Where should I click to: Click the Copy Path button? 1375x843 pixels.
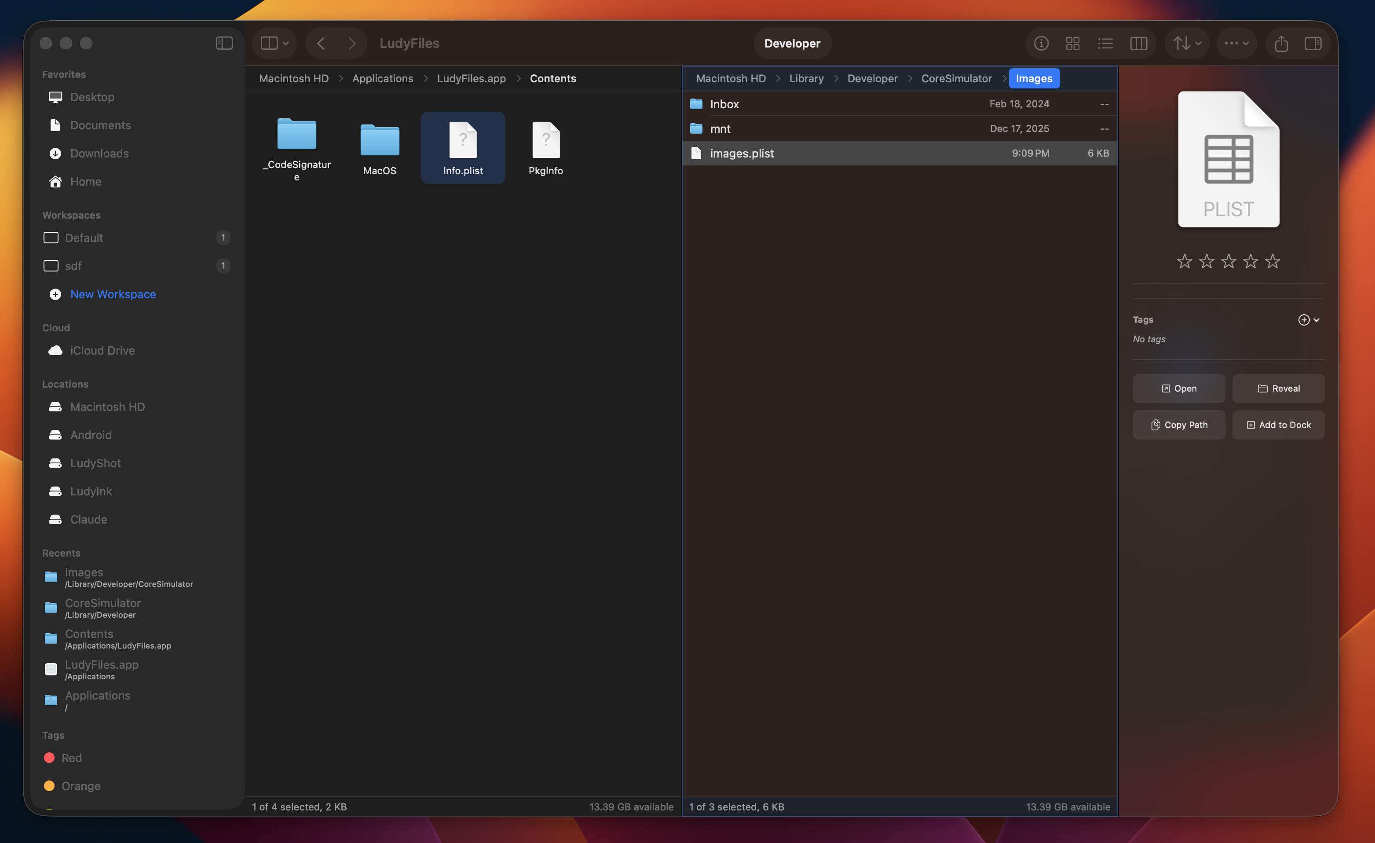(x=1178, y=425)
